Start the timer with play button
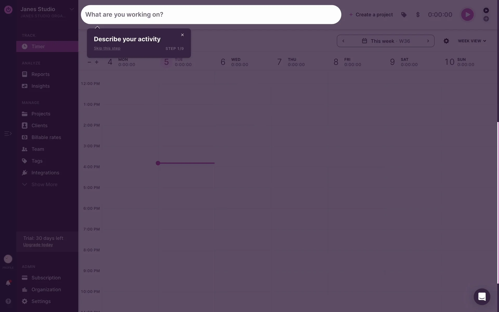This screenshot has width=499, height=312. click(467, 15)
